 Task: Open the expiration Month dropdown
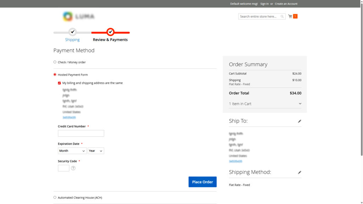[x=72, y=151]
